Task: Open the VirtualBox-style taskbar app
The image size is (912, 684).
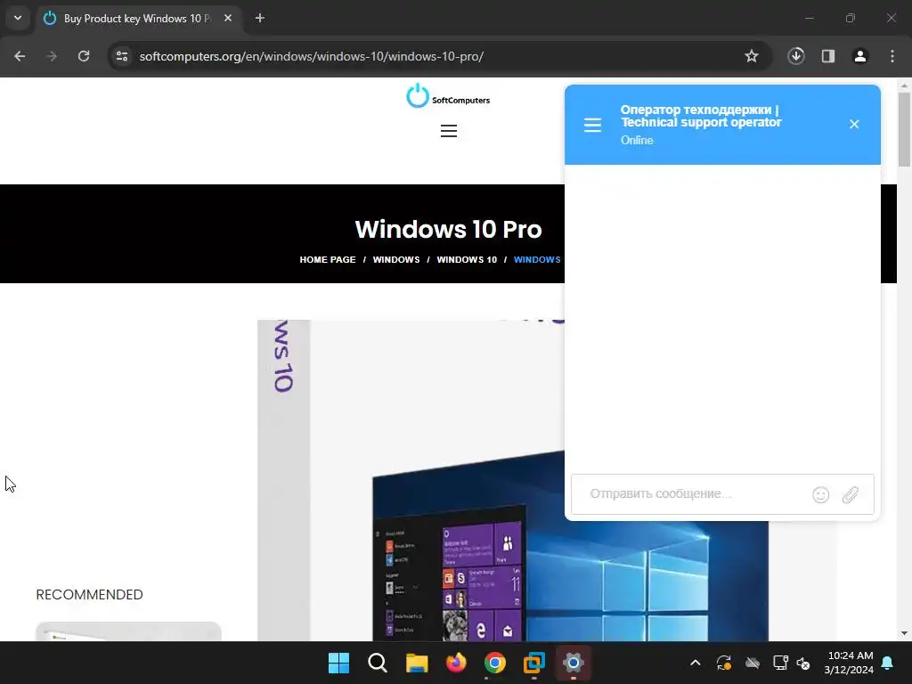Action: (534, 663)
